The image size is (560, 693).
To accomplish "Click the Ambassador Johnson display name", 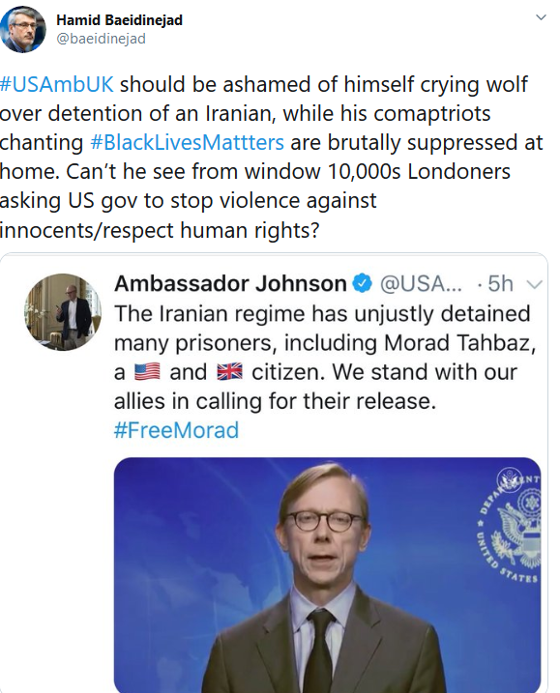I will coord(230,283).
